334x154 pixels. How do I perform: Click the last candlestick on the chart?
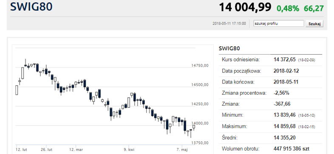[x=194, y=127]
